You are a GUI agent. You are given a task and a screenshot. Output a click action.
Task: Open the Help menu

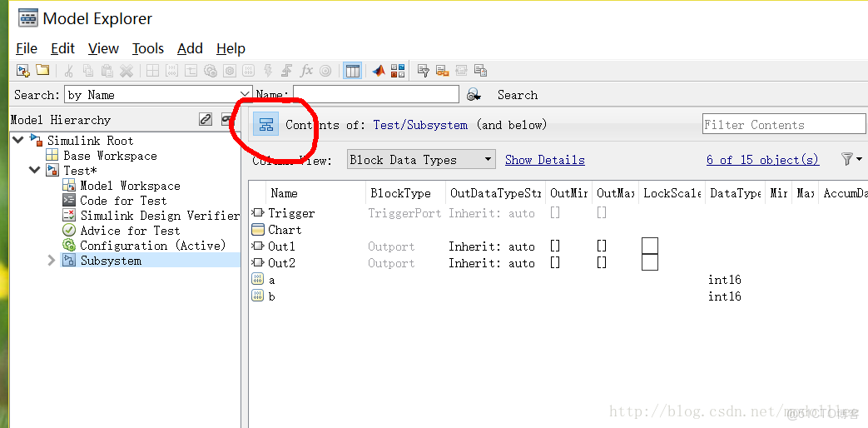(231, 49)
